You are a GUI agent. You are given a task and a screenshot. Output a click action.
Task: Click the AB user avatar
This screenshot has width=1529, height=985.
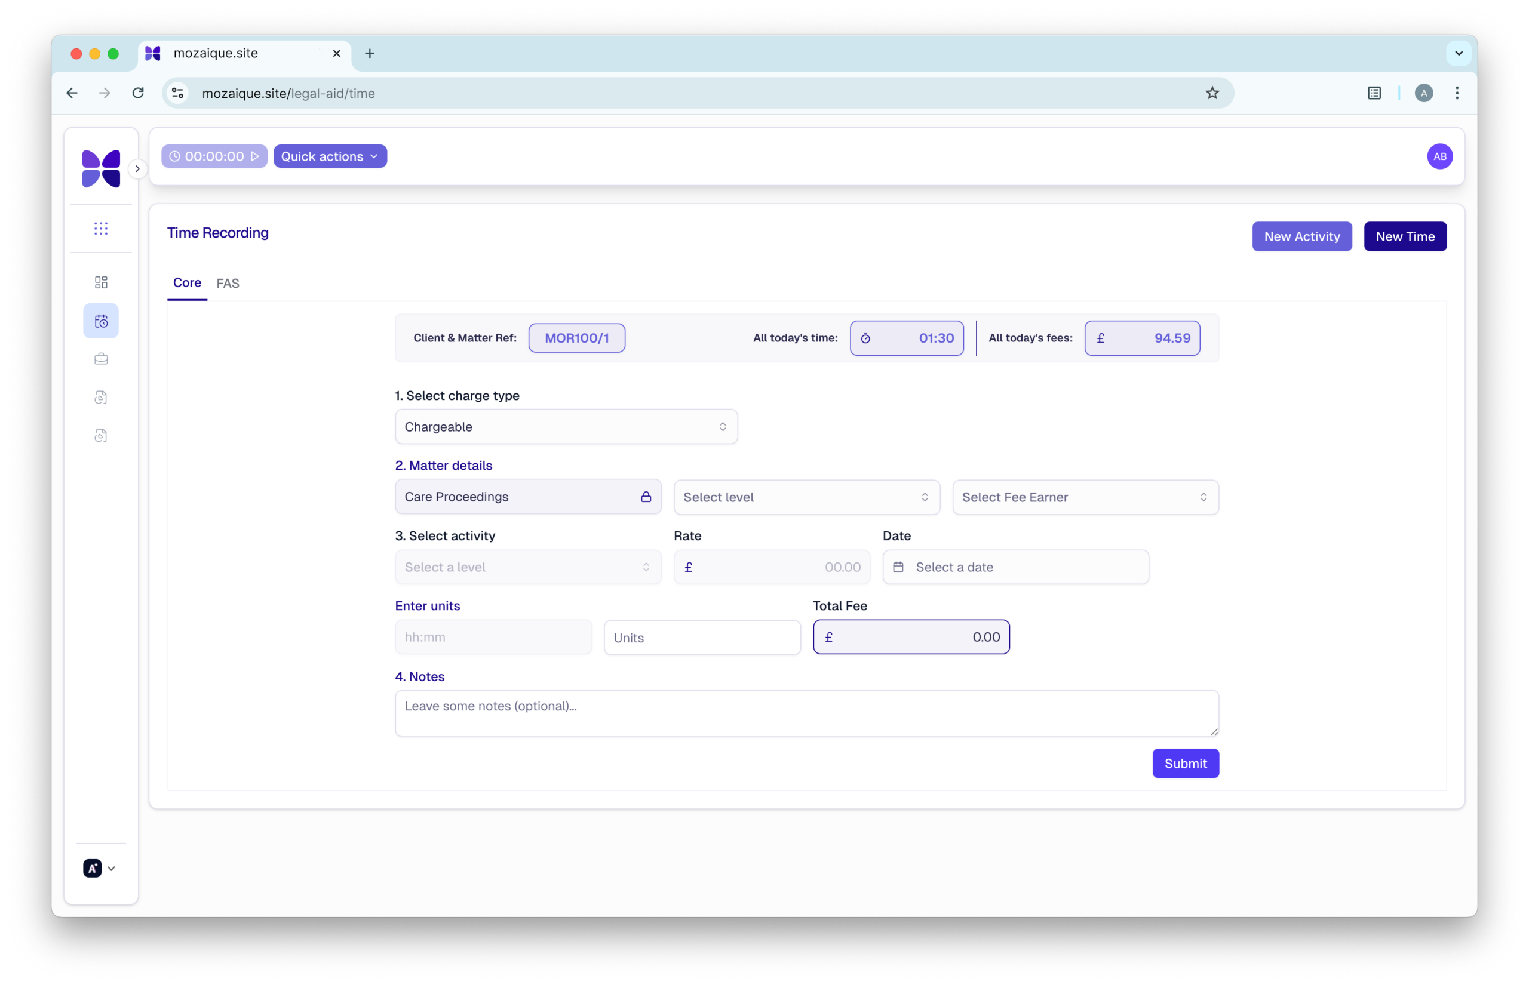[x=1439, y=156]
